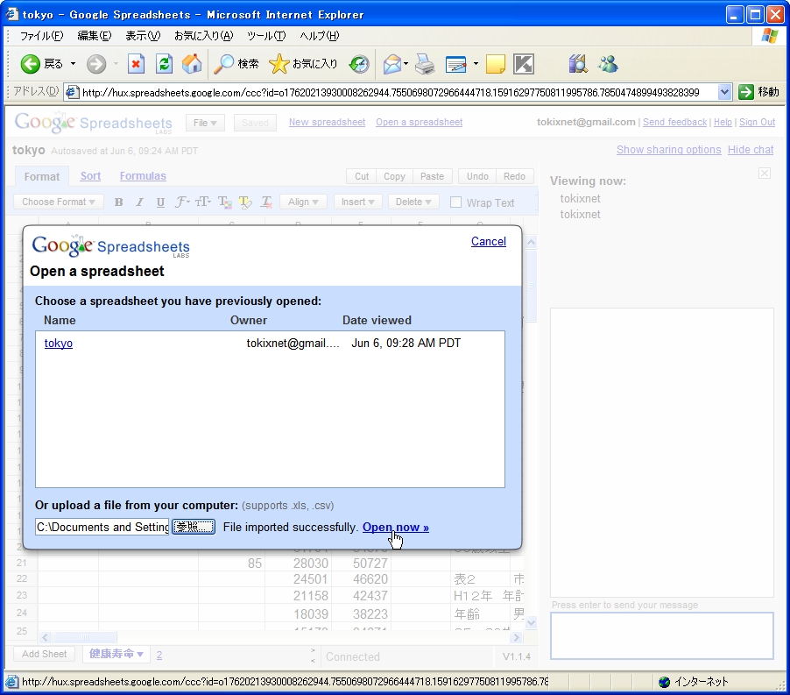Open the Edit button dropdown arrow

coord(476,64)
